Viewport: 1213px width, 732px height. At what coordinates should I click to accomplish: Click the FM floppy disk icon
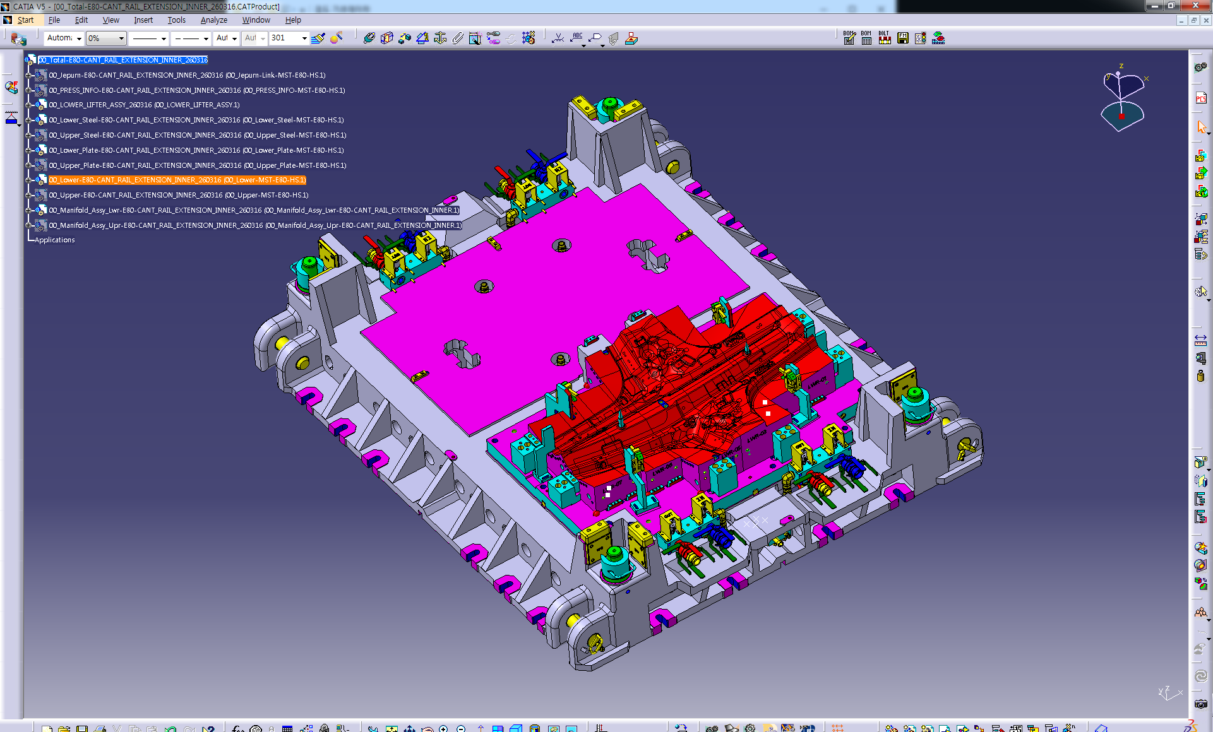(x=903, y=38)
